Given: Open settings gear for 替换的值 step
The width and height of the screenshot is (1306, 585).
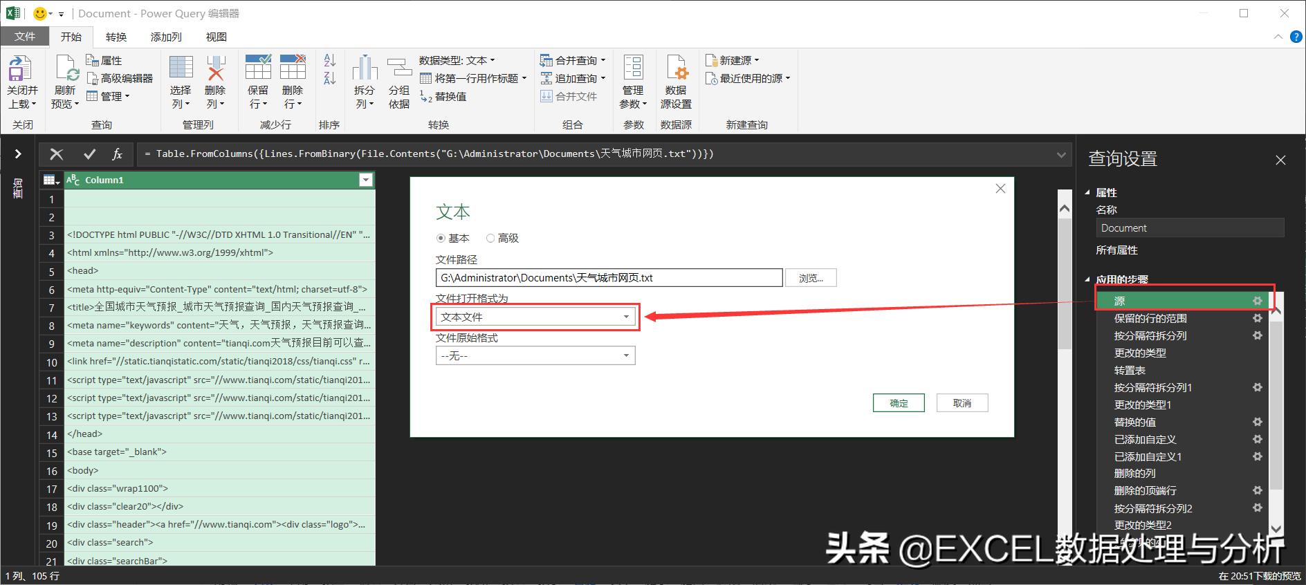Looking at the screenshot, I should (1258, 422).
